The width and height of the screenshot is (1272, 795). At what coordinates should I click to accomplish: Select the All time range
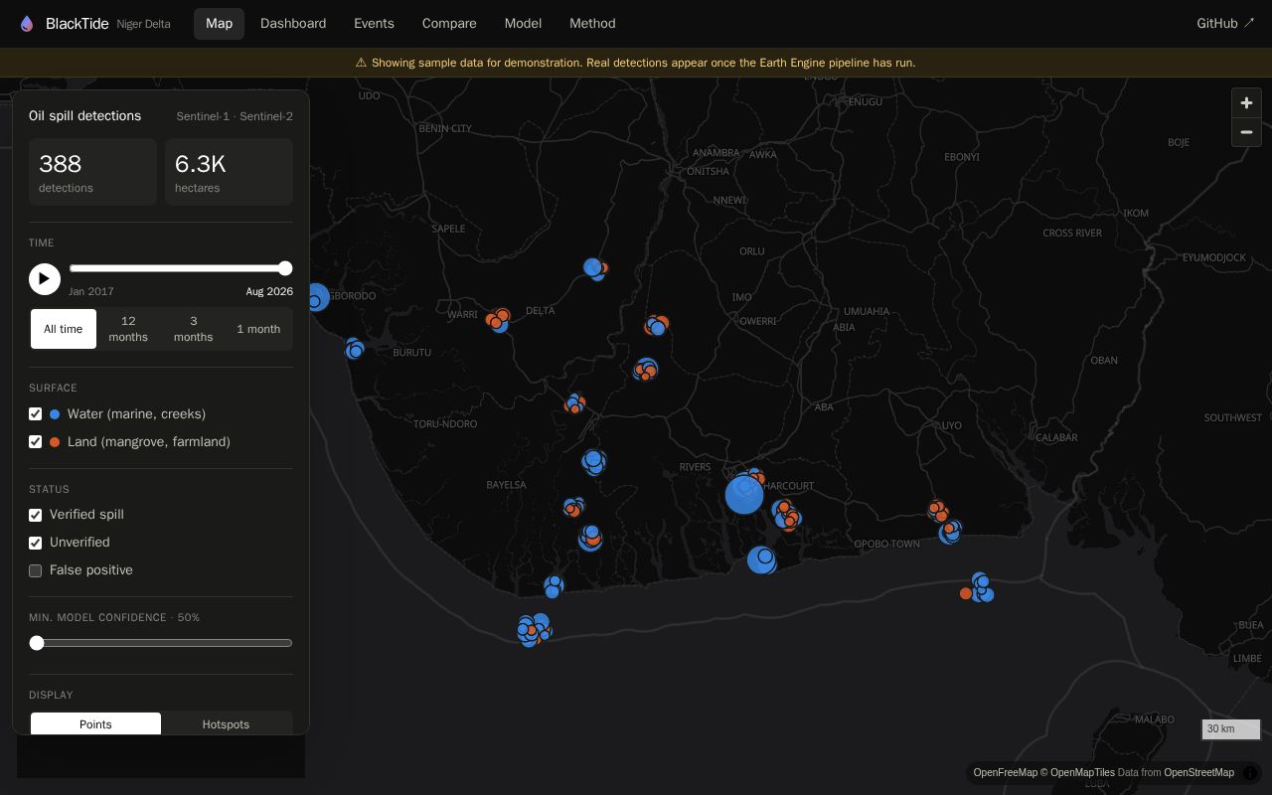coord(64,329)
